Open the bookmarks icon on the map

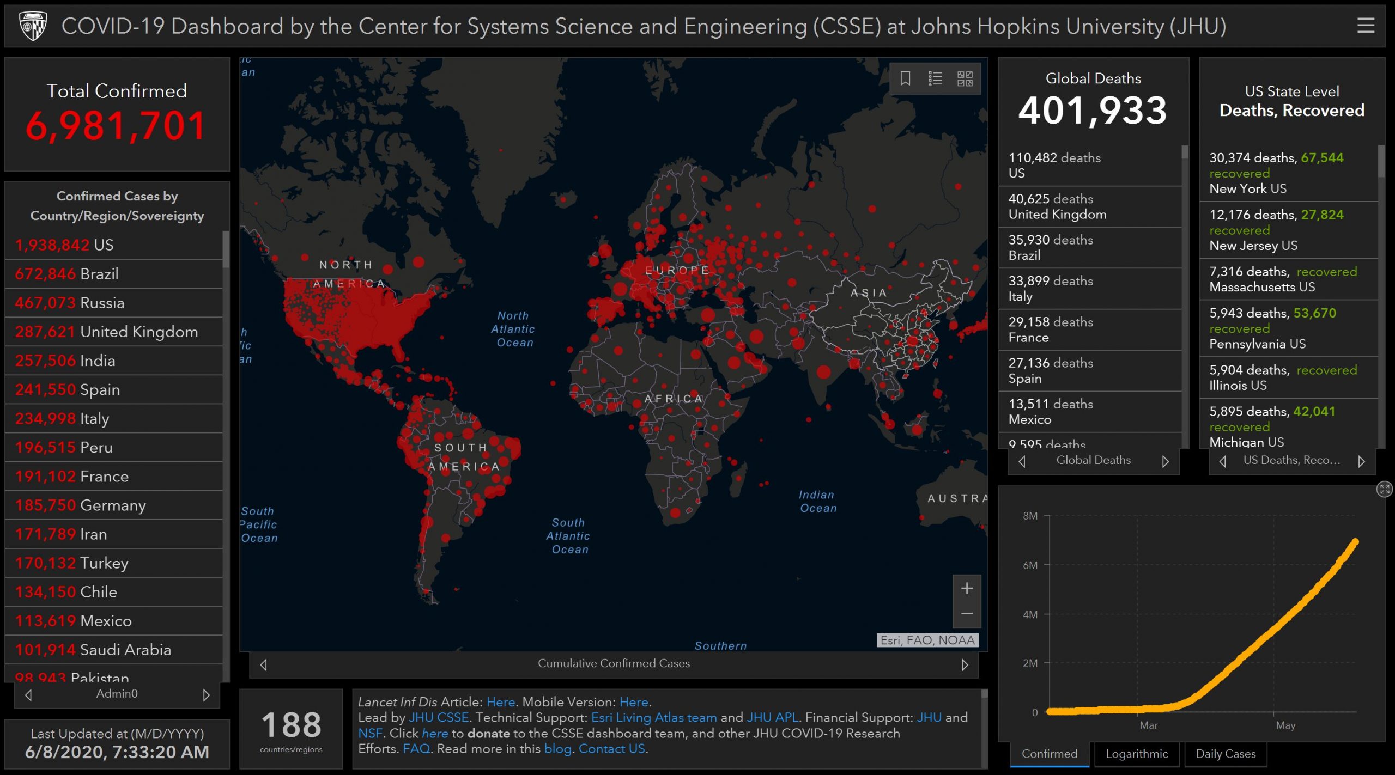click(905, 79)
